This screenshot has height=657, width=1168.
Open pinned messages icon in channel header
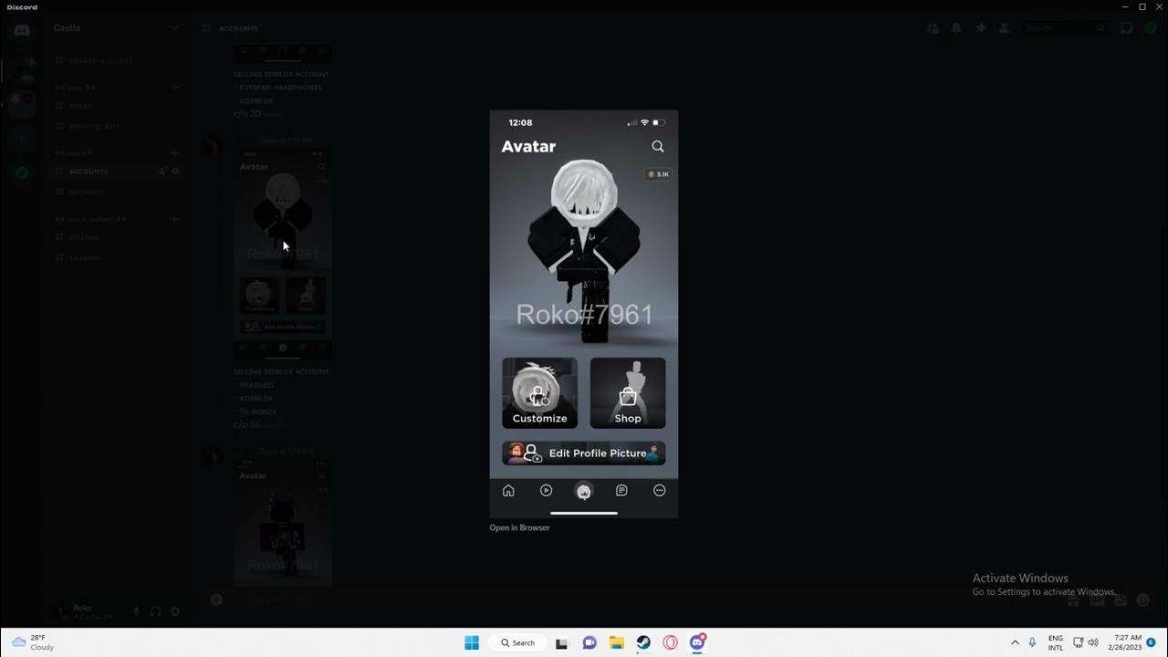click(x=981, y=28)
